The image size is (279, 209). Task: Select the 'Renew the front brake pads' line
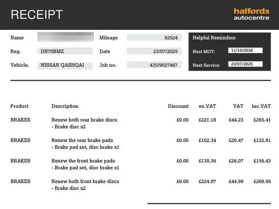(83, 161)
